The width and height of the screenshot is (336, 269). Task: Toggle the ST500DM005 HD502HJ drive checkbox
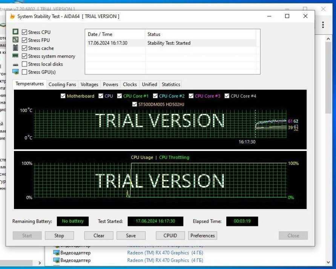click(x=135, y=104)
